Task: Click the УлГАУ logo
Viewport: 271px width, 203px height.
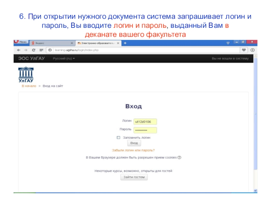Action: (x=26, y=75)
